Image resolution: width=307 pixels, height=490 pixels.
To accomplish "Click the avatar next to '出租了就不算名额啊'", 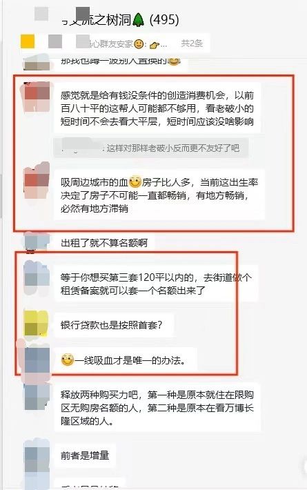I will click(x=37, y=242).
